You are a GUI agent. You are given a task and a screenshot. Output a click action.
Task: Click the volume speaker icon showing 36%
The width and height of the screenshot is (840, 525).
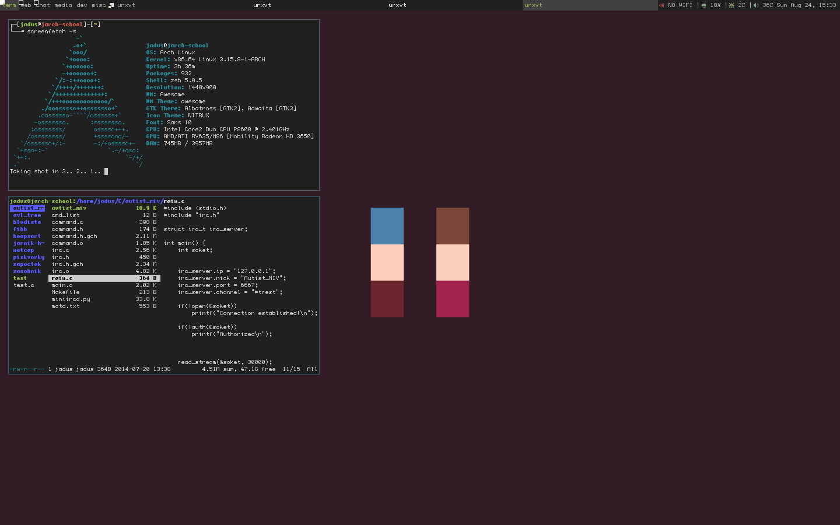pos(756,5)
